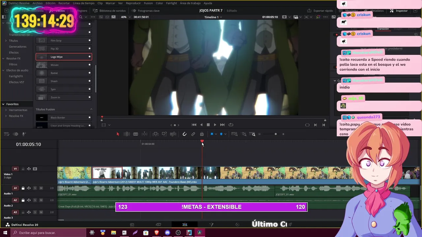Screen dimensions: 422x237
Task: Open the Fusion menu
Action: [148, 3]
